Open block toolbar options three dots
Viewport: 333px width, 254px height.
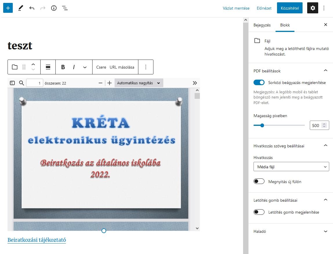tap(146, 67)
